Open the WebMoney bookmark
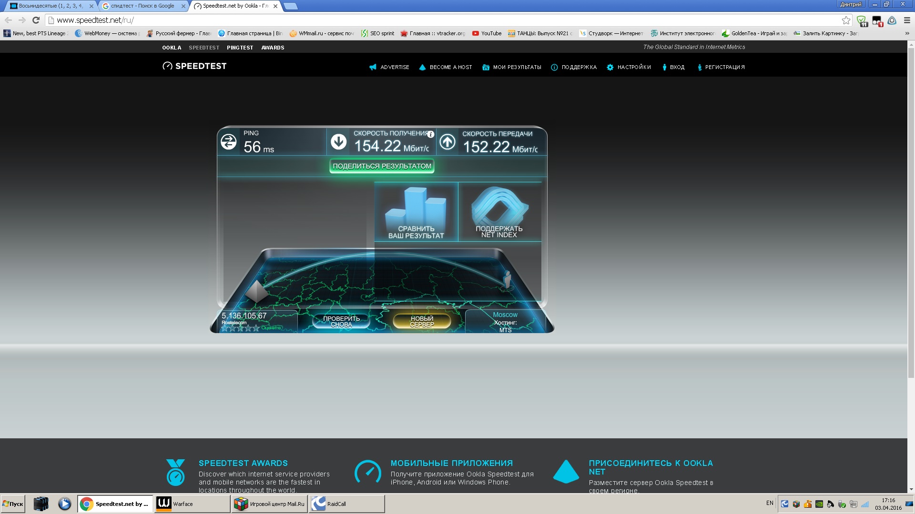Viewport: 915px width, 514px height. pyautogui.click(x=107, y=33)
